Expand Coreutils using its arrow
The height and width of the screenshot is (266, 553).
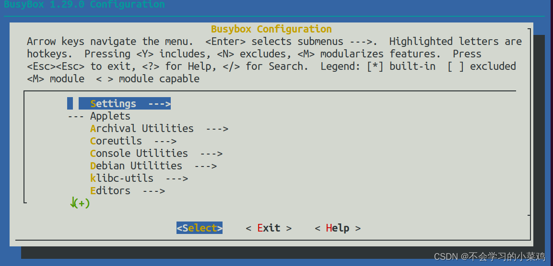[x=165, y=141]
